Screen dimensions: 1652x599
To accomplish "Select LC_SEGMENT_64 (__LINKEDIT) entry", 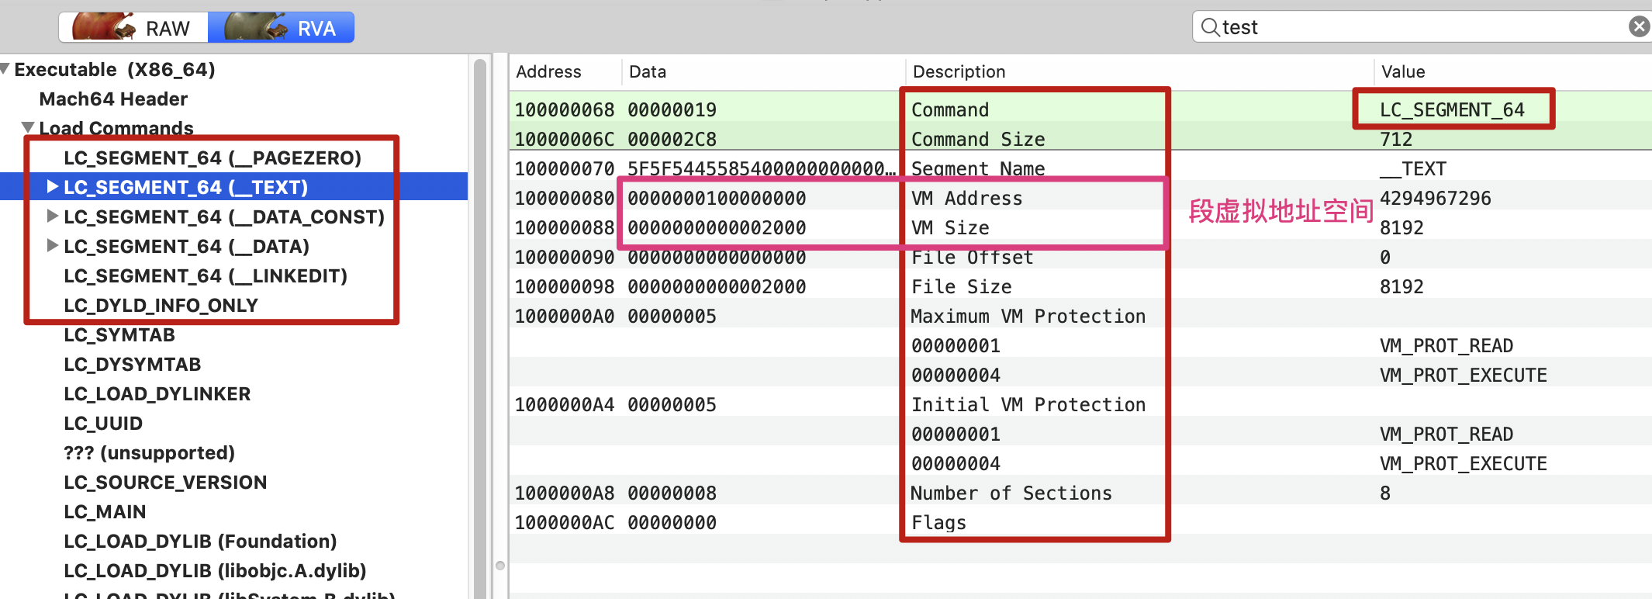I will pos(206,275).
